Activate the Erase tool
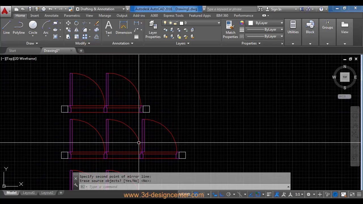This screenshot has height=204, width=363. [97, 23]
